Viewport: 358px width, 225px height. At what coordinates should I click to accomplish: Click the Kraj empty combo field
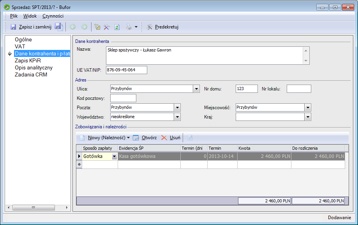(270, 117)
